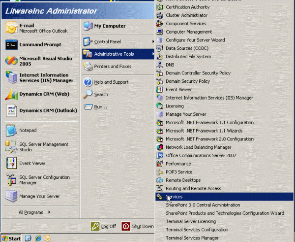Click the Component Services icon
This screenshot has width=295, height=242.
(x=159, y=24)
